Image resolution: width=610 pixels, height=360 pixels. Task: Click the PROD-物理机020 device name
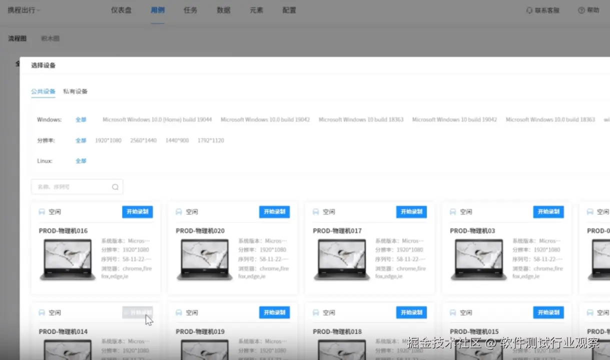click(x=200, y=231)
